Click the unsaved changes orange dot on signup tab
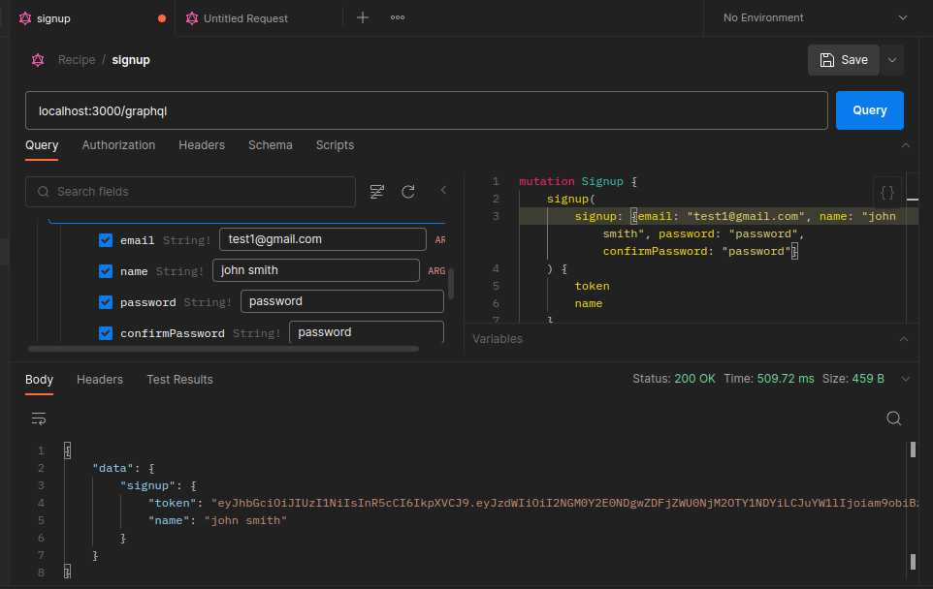933x589 pixels. coord(162,18)
